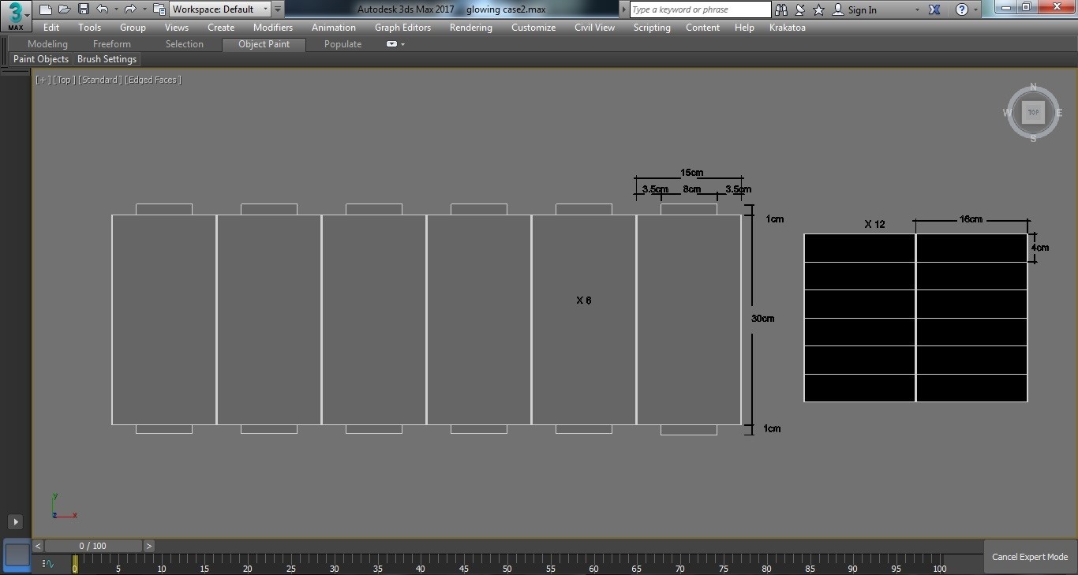Image resolution: width=1078 pixels, height=575 pixels.
Task: Open the Scripting menu
Action: 652,28
